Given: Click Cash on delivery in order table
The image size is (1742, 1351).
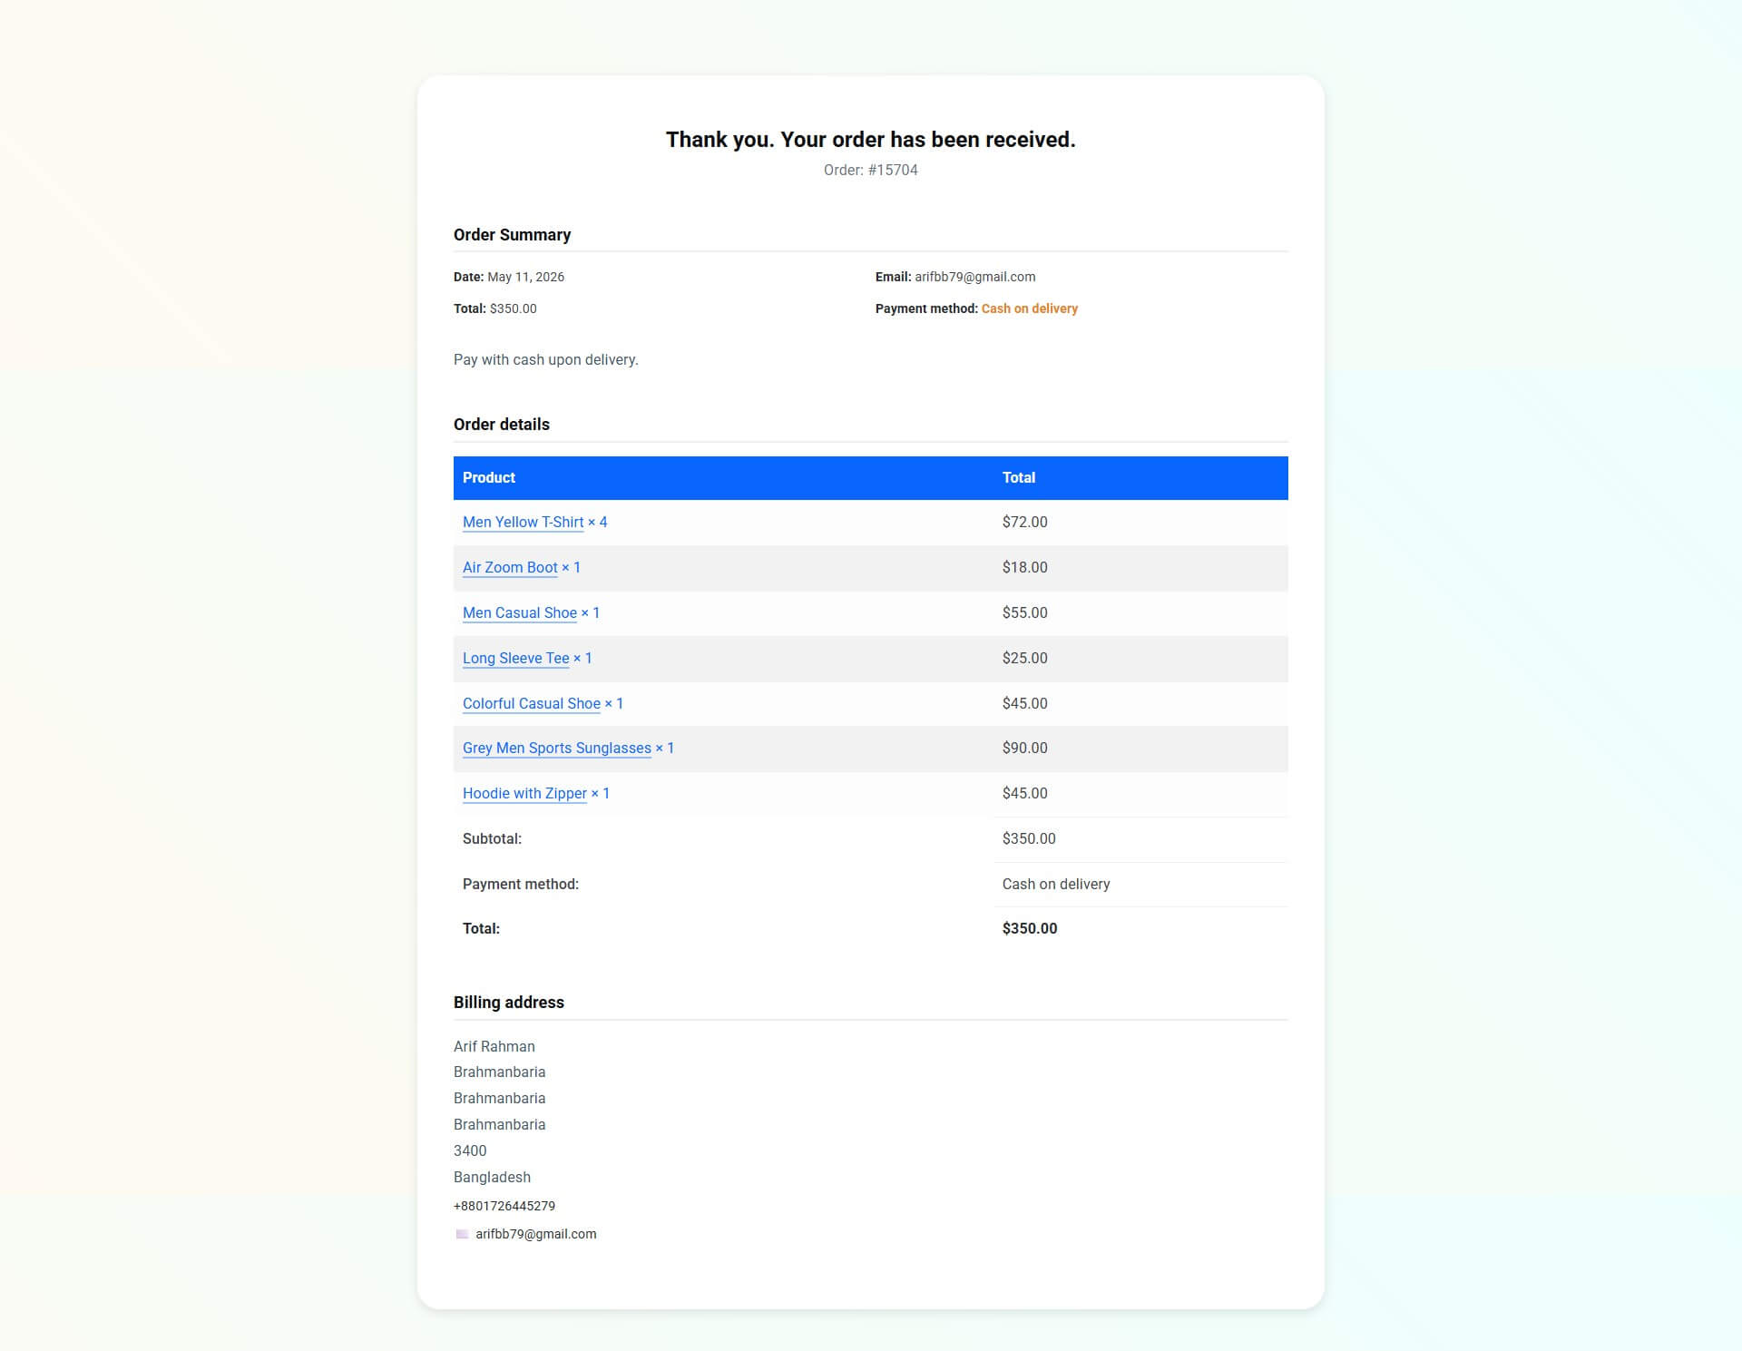Looking at the screenshot, I should [x=1056, y=884].
